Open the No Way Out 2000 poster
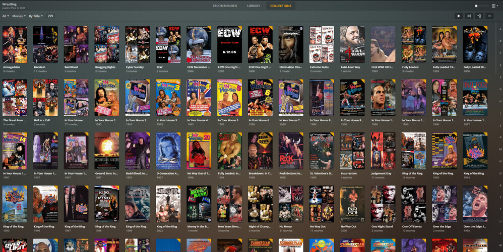 point(352,204)
